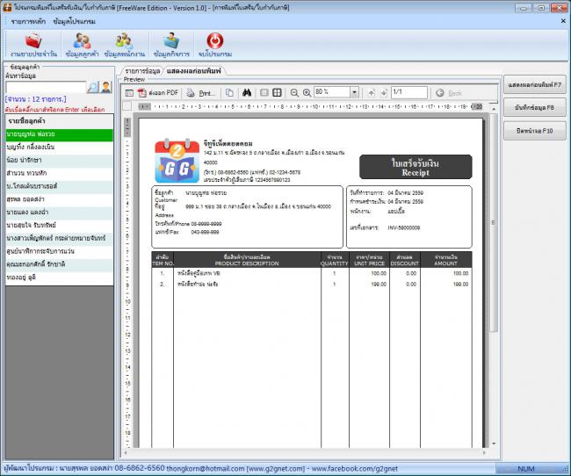Switch to the รายการข้อมูล tab
This screenshot has height=476, width=571.
point(141,69)
